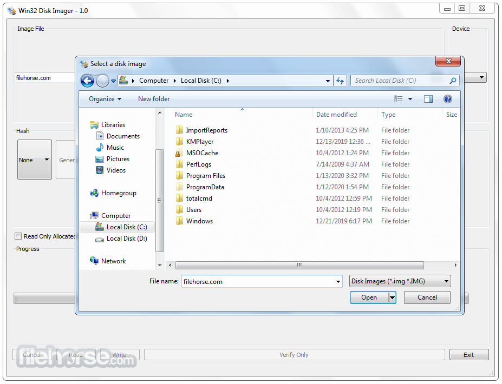Click the refresh button next to address bar
Image resolution: width=502 pixels, height=384 pixels.
point(340,81)
